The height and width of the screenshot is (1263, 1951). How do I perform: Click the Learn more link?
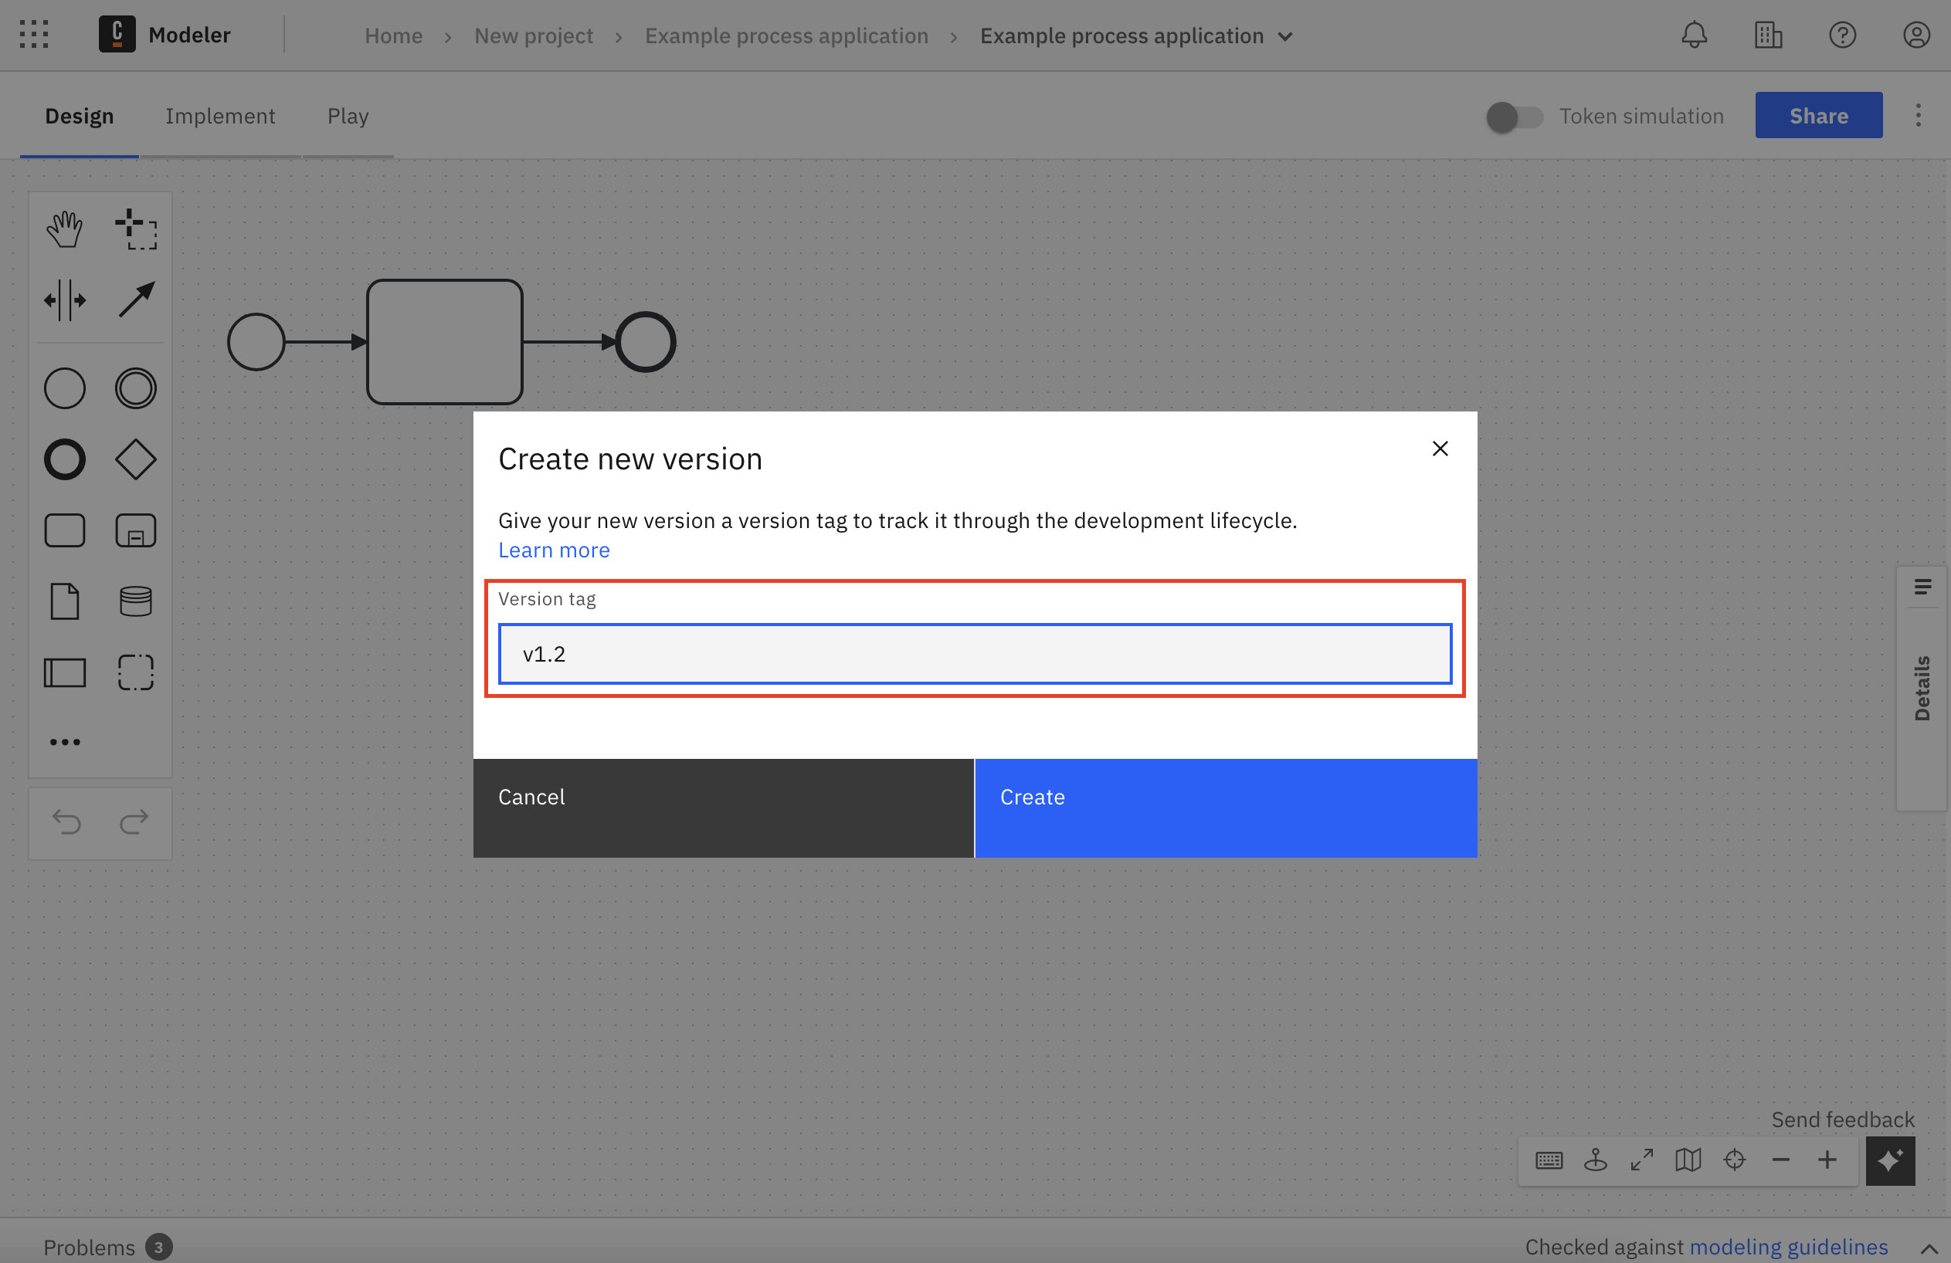553,548
